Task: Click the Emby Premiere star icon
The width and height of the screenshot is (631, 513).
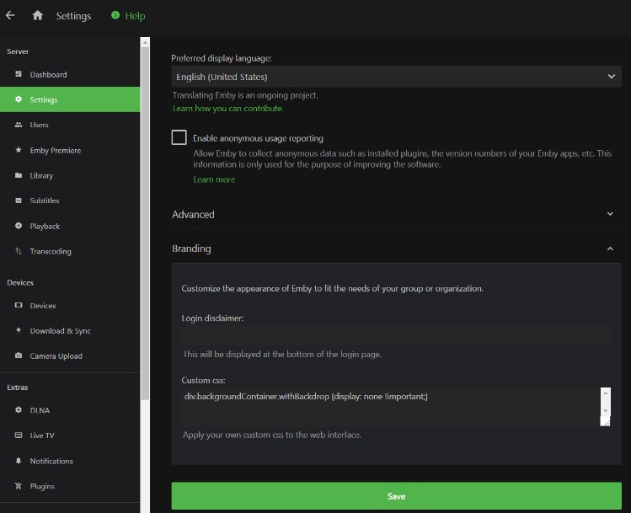Action: point(19,150)
